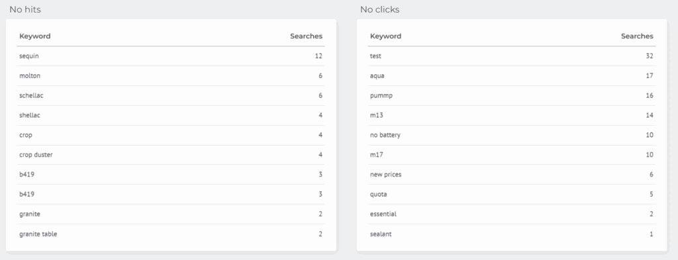Viewport: 678px width, 260px height.
Task: Open the 'new prices' keyword entry
Action: click(386, 175)
